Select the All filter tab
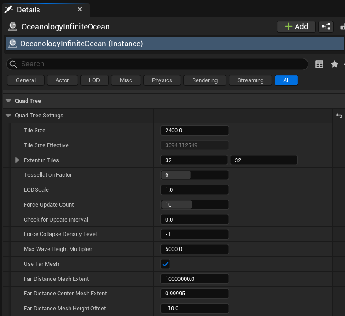The image size is (345, 316). pos(286,80)
